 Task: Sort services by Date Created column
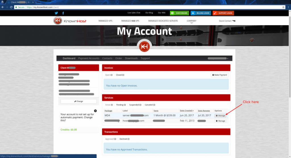tap(187, 111)
